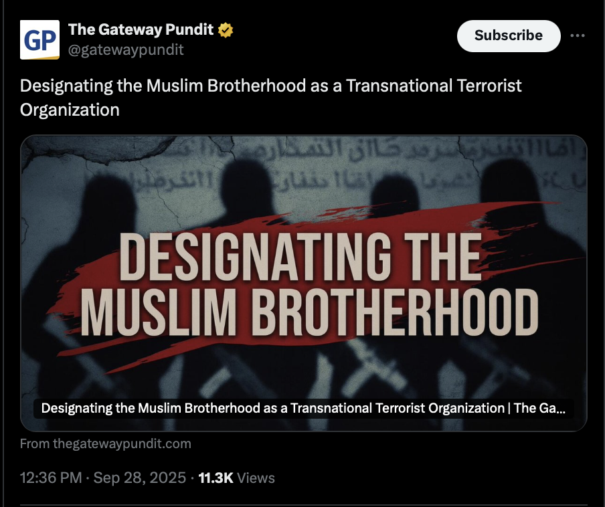Screen dimensions: 605x507
Task: Open The Gateway Pundit display name
Action: [x=141, y=29]
